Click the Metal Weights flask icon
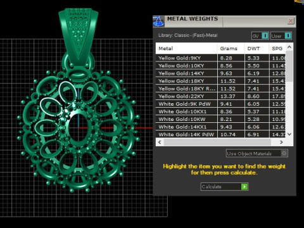 point(158,21)
